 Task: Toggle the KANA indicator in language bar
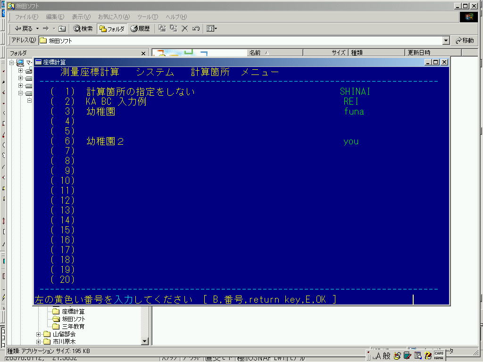point(439,358)
